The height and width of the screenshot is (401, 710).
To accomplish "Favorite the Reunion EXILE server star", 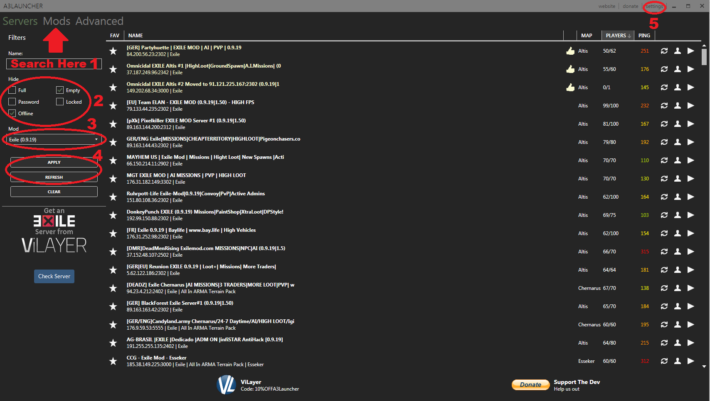I will point(113,270).
